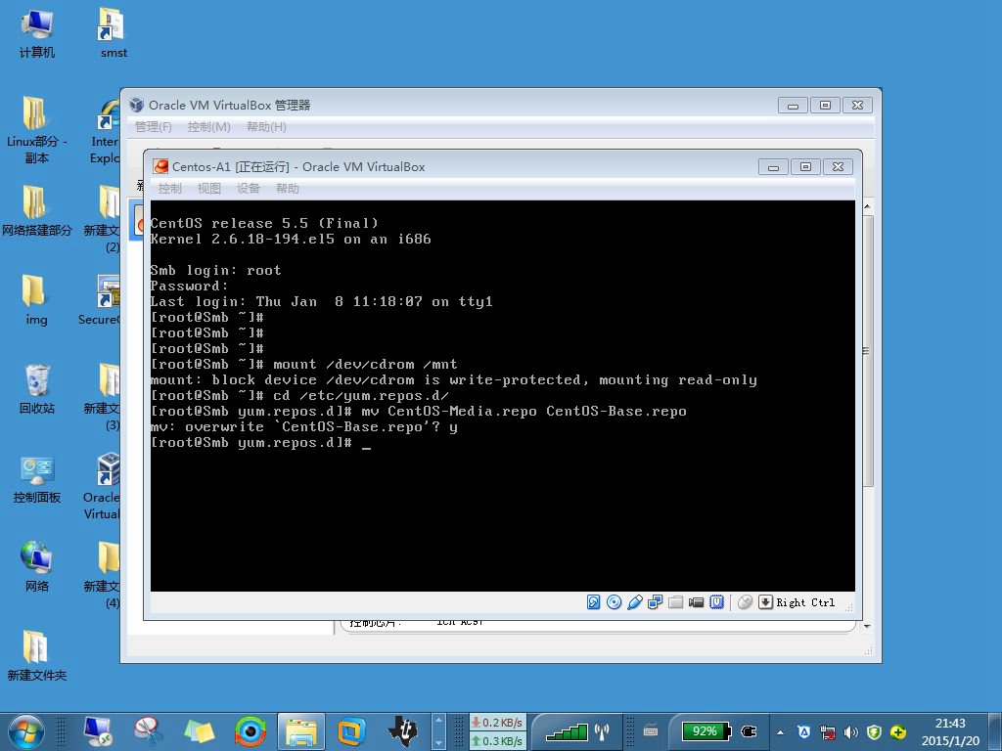The image size is (1002, 751).
Task: Click the optical CD drive status icon
Action: pos(614,602)
